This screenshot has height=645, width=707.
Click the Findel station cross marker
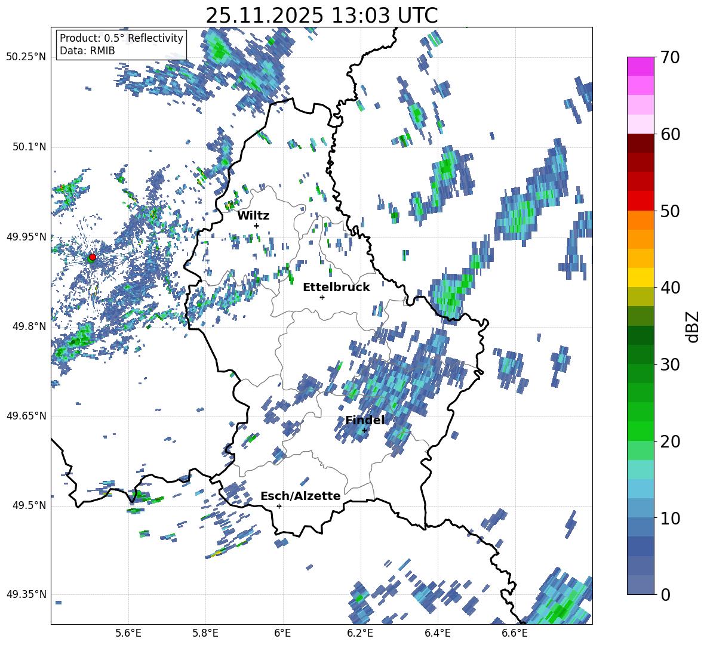364,431
